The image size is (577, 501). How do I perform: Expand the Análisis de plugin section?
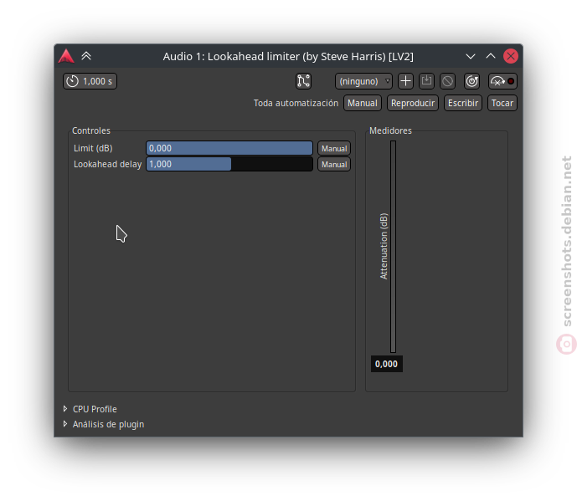(x=104, y=424)
